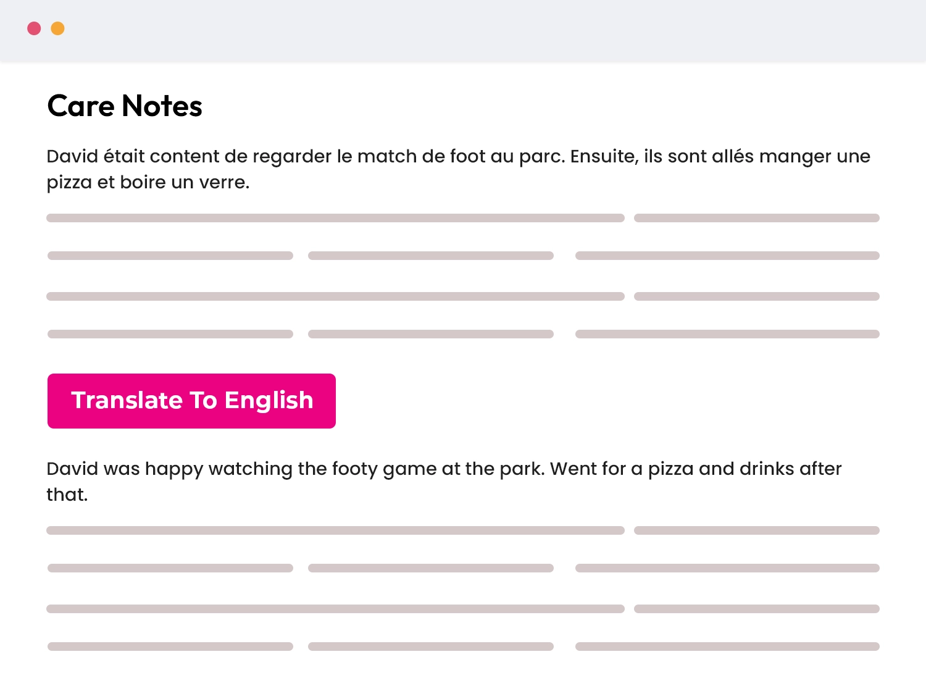Screen dimensions: 926x699
Task: Select the short right placeholder below English text
Action: pos(757,530)
